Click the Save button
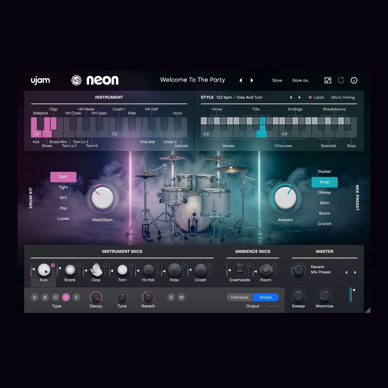388x388 pixels. point(277,81)
